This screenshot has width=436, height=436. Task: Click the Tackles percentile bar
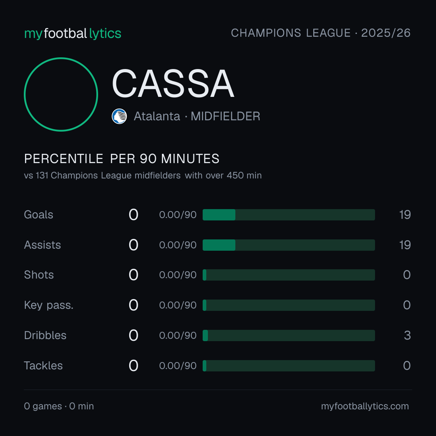coord(289,366)
